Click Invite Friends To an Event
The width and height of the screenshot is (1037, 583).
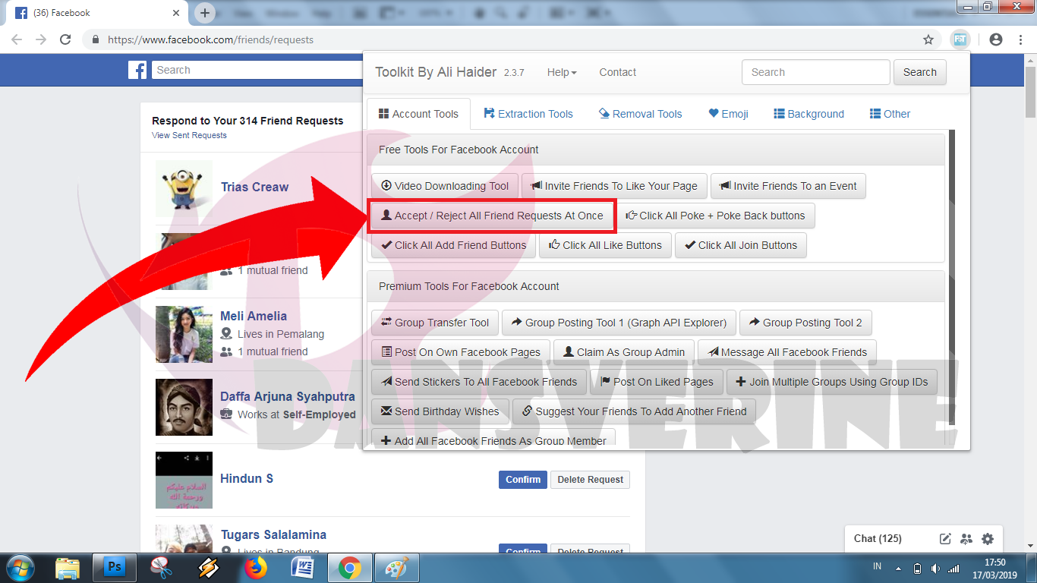pos(788,186)
